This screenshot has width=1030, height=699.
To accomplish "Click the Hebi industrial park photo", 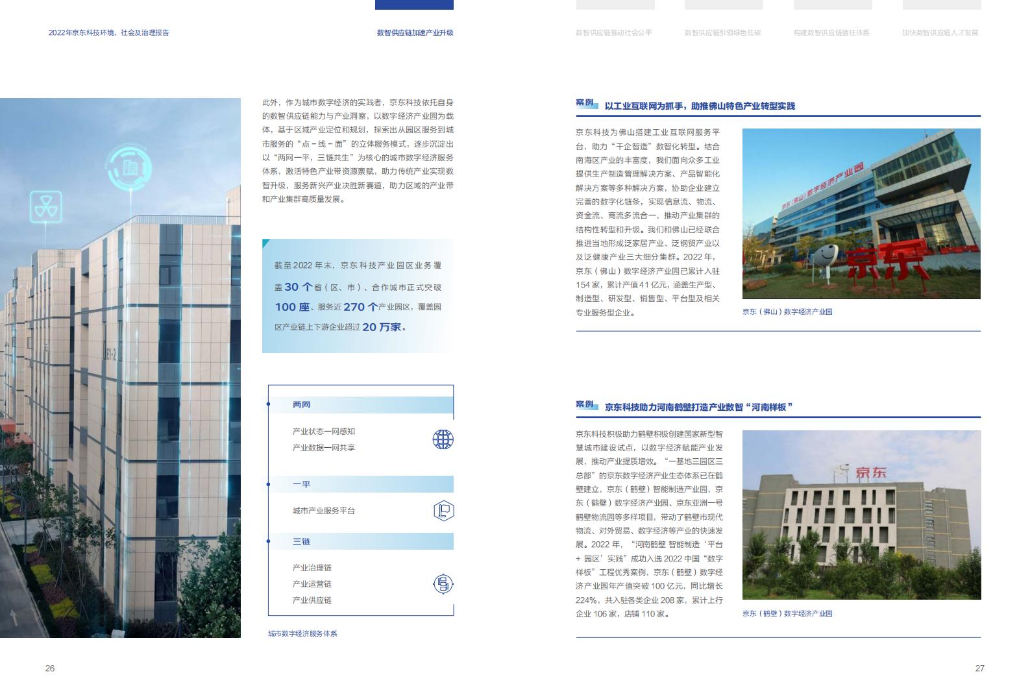I will pyautogui.click(x=861, y=515).
